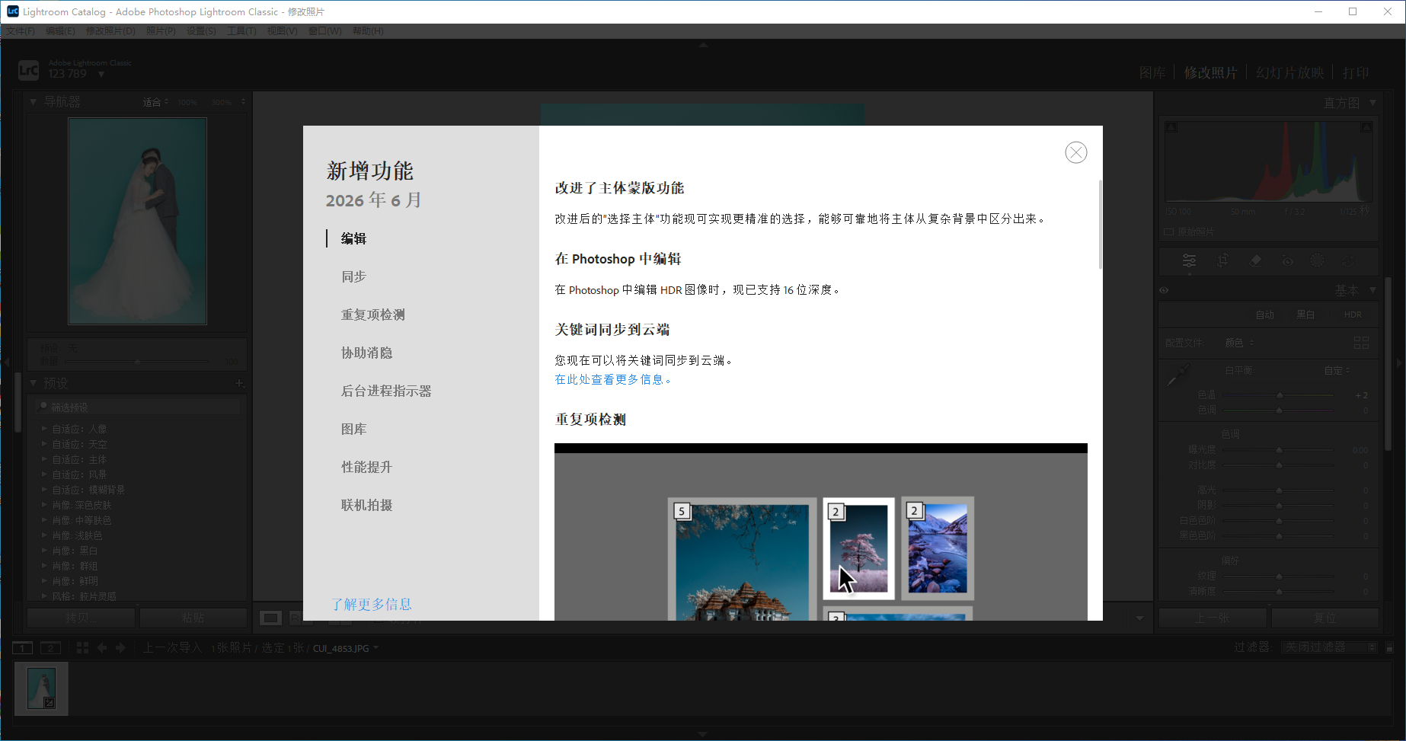The width and height of the screenshot is (1406, 741).
Task: Close the 新增功能 dialog with the X icon
Action: pyautogui.click(x=1075, y=152)
